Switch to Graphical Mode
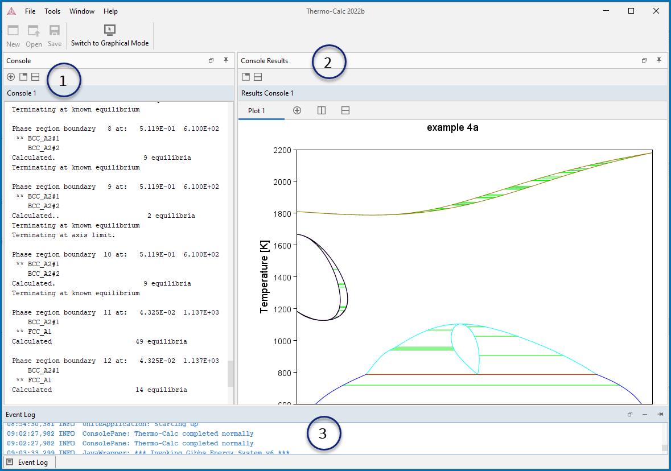 tap(109, 35)
